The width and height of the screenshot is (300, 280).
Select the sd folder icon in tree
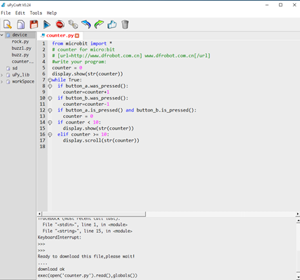click(8, 68)
